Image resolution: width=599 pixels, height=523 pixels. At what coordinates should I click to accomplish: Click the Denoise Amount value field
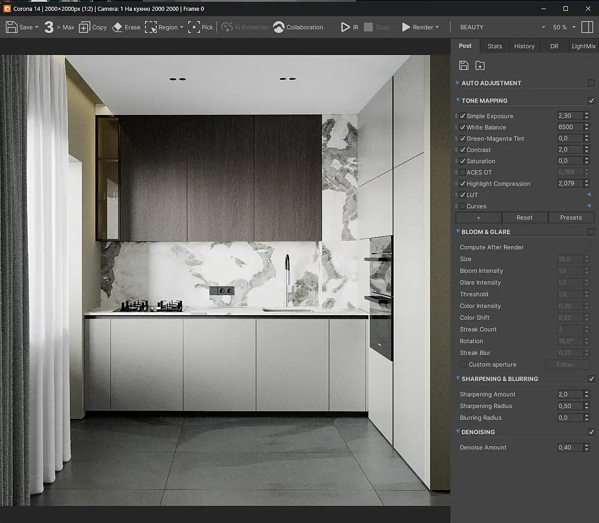[x=570, y=447]
